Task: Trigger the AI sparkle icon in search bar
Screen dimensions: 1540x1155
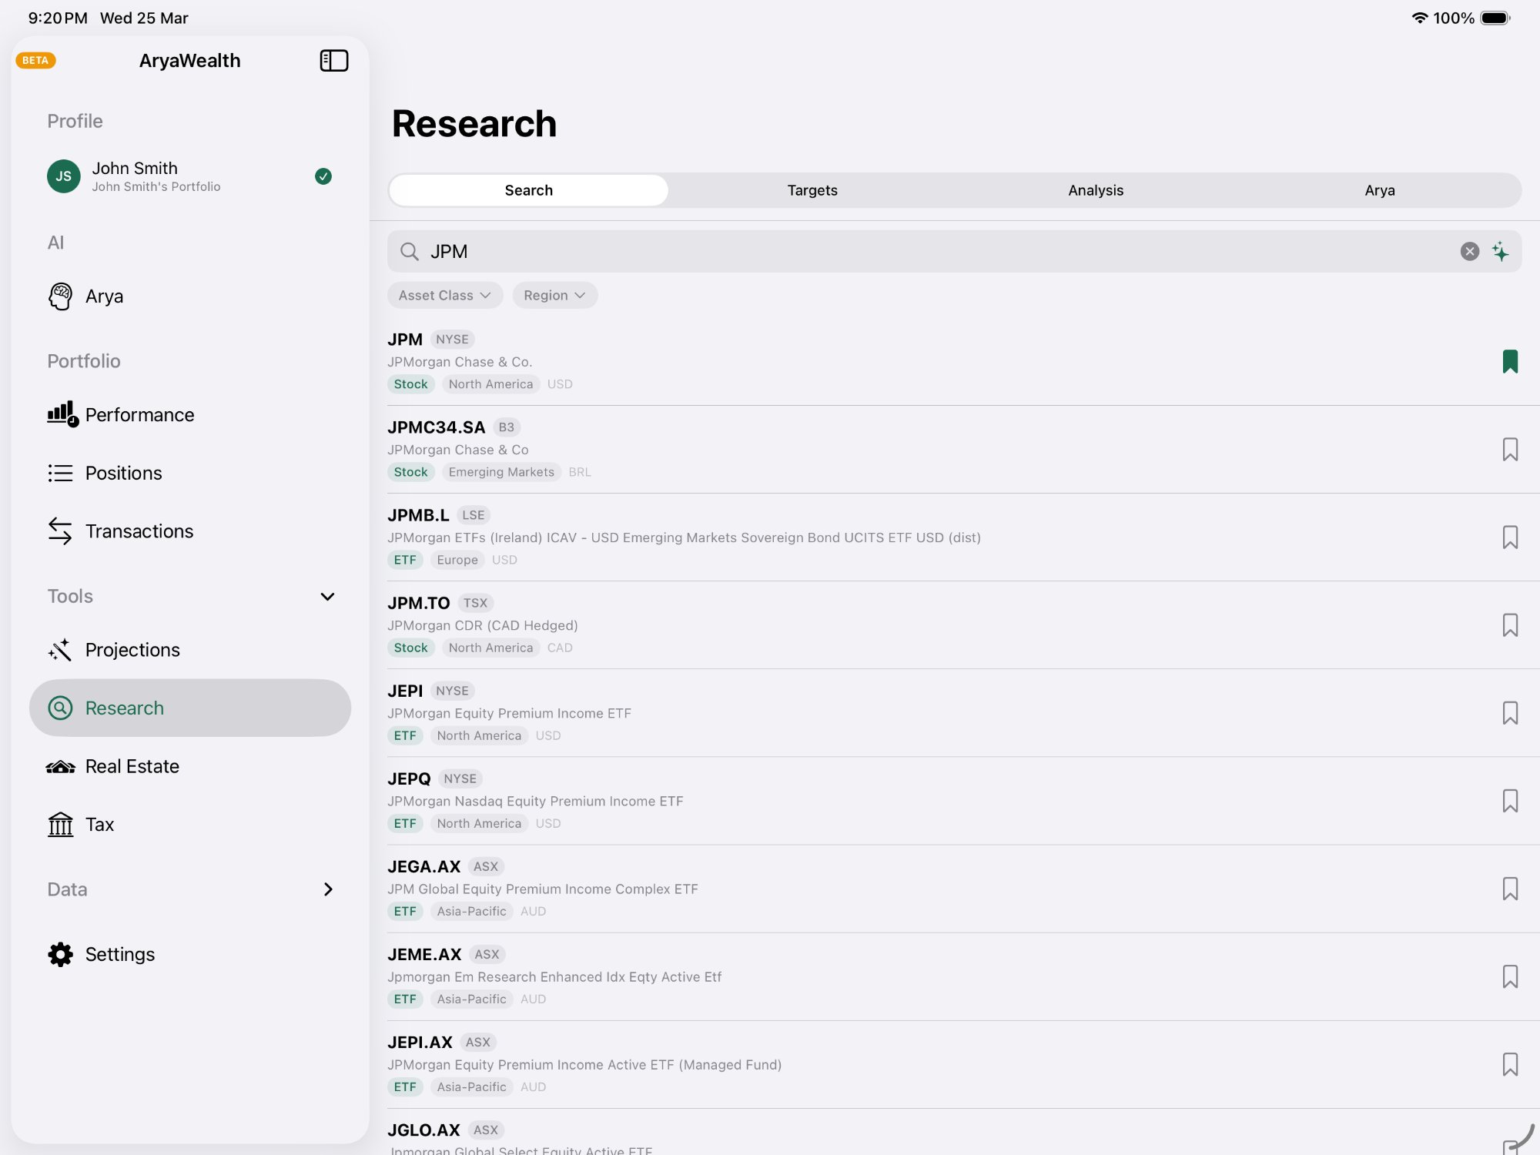Action: point(1500,251)
